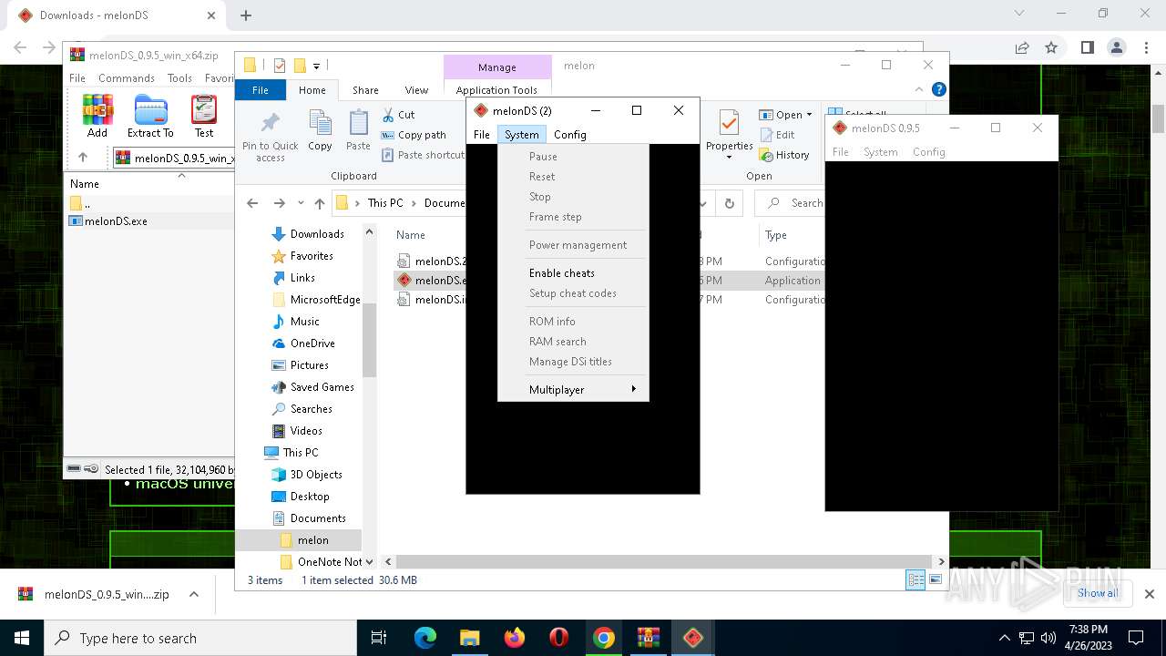Show hidden system tray icons
This screenshot has width=1166, height=656.
pyautogui.click(x=1005, y=638)
